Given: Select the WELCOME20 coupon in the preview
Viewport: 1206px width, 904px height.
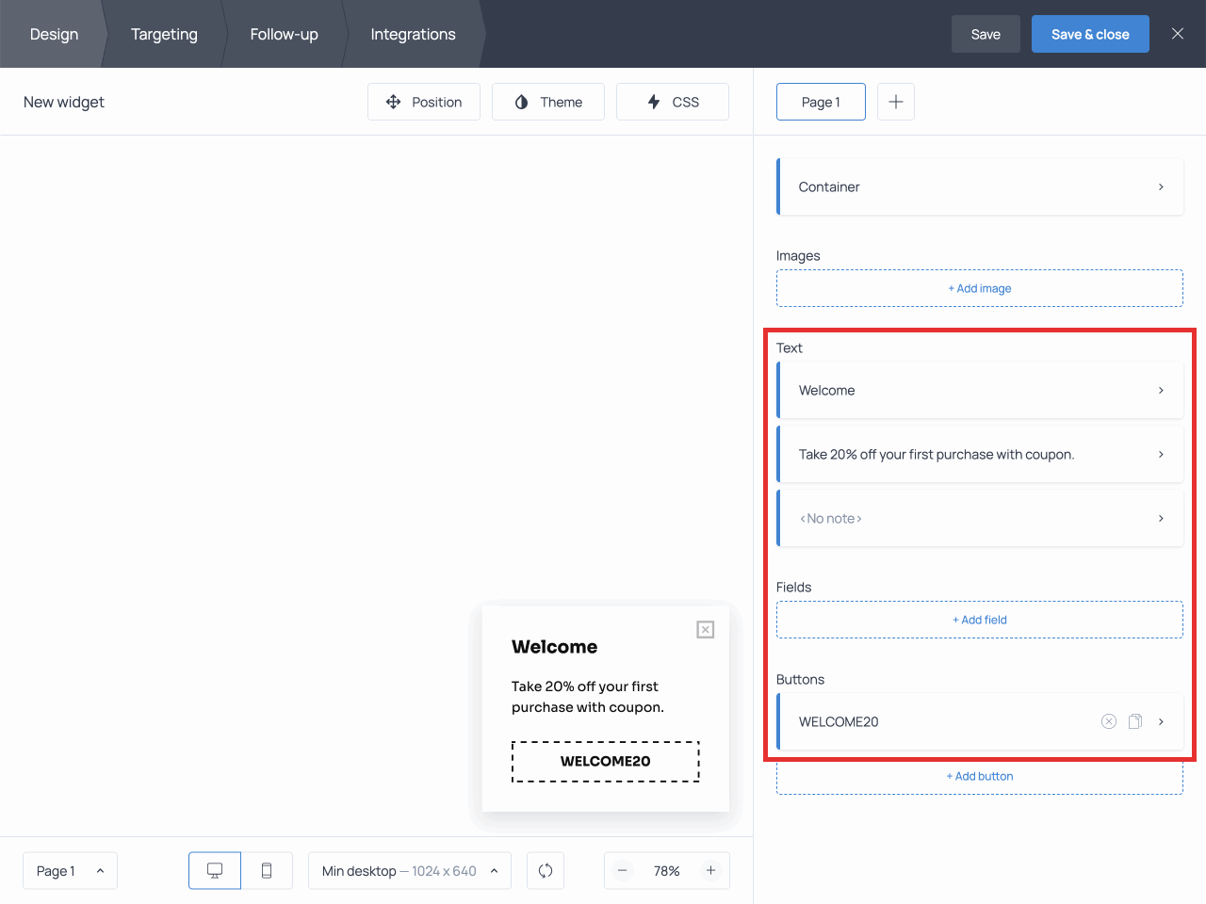Looking at the screenshot, I should coord(605,761).
